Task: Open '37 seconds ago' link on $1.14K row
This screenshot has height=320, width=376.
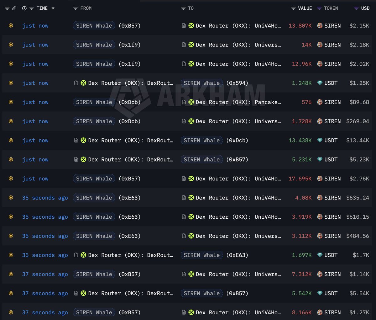Action: coord(45,274)
